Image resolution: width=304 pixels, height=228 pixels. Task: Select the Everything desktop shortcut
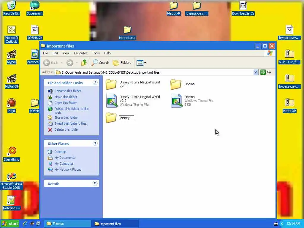click(x=11, y=154)
